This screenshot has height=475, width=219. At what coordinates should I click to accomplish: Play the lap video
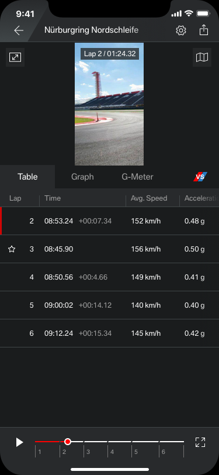click(19, 442)
